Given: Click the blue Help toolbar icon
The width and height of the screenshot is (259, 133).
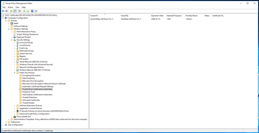Looking at the screenshot, I should click(32, 11).
